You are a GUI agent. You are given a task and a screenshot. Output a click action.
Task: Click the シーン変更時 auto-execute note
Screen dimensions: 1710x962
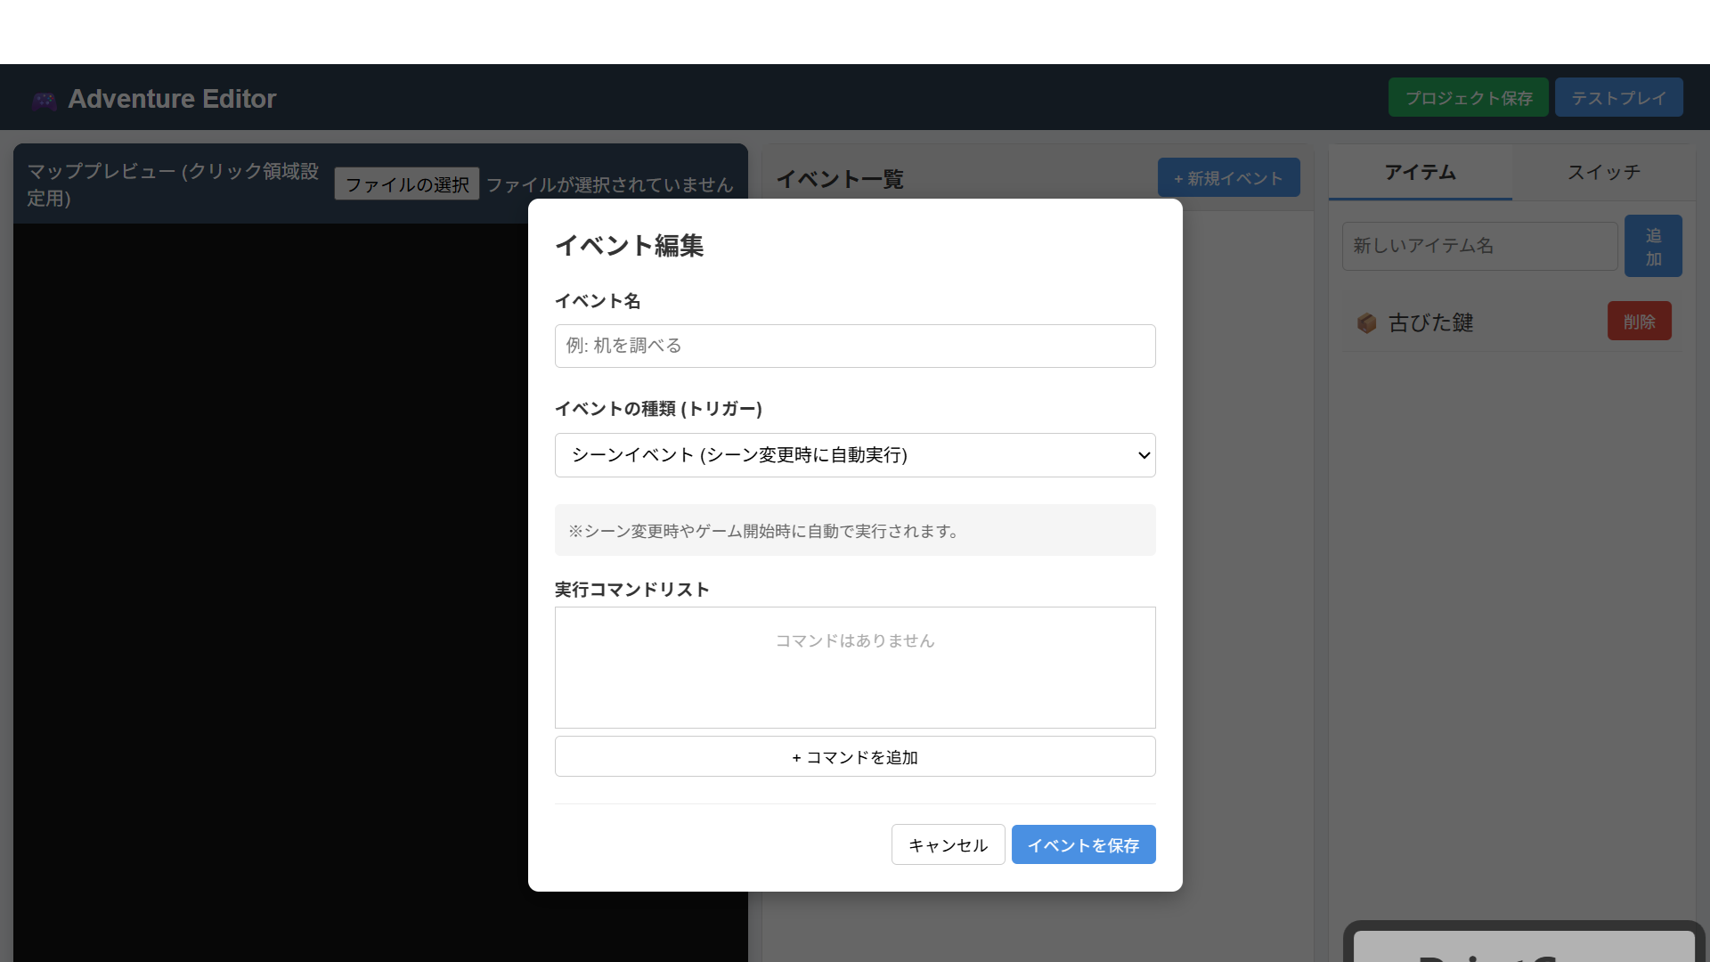(x=855, y=530)
